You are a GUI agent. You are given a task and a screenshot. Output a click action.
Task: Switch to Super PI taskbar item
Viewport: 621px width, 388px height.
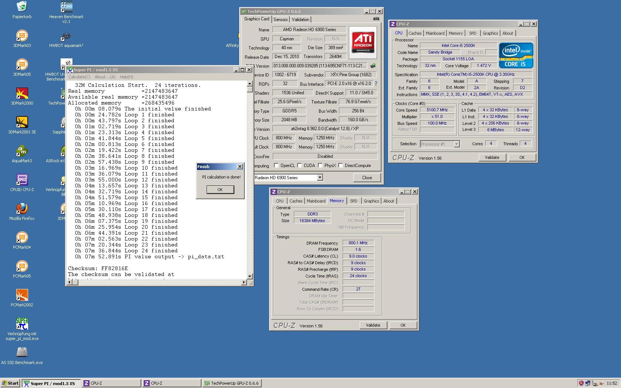(x=51, y=383)
